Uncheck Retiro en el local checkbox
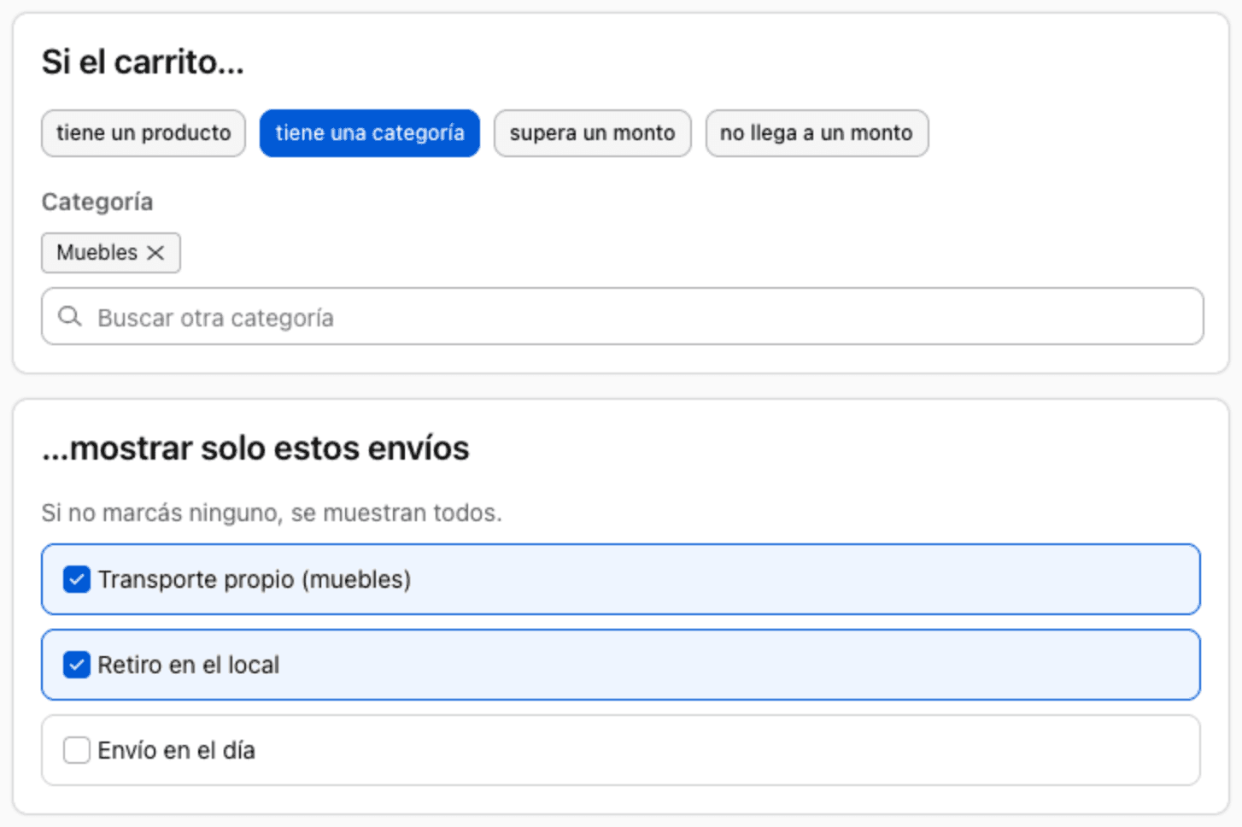This screenshot has width=1242, height=827. coord(77,665)
